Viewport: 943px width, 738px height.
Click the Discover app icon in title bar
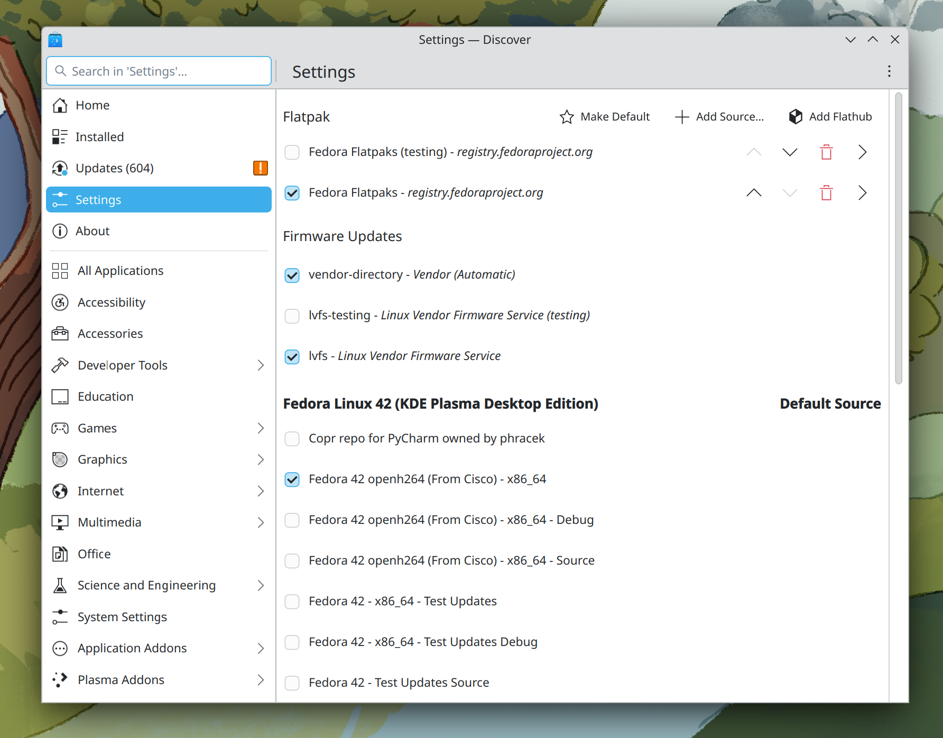click(x=56, y=40)
